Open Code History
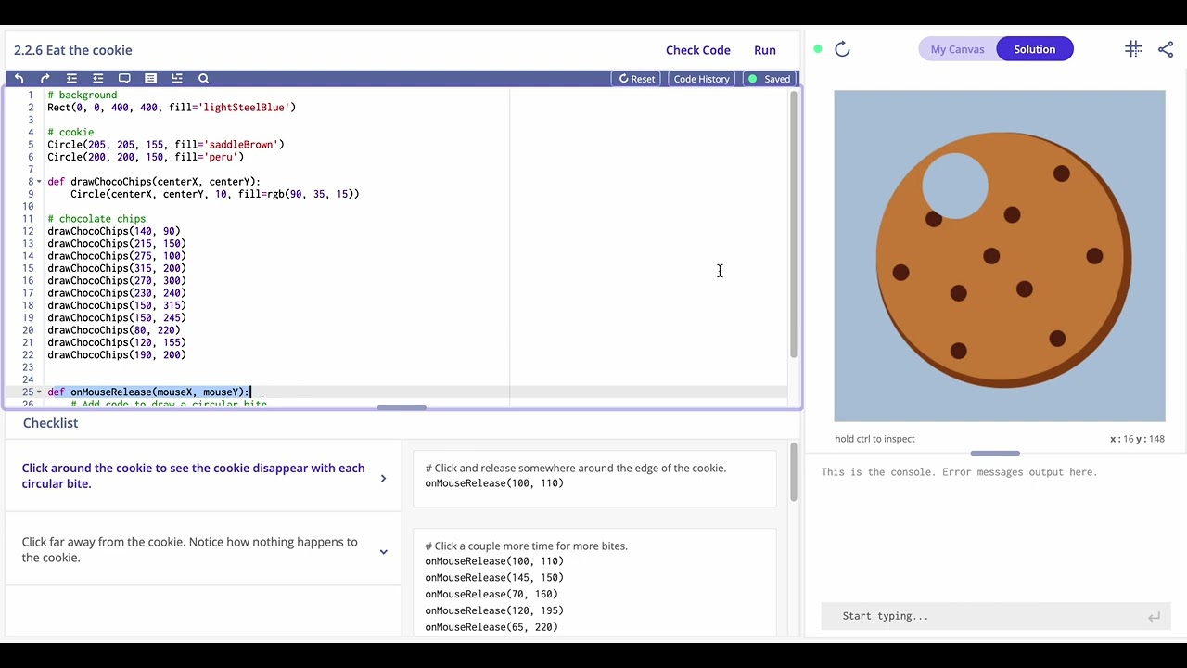Screen dimensions: 1187x668 (x=701, y=79)
